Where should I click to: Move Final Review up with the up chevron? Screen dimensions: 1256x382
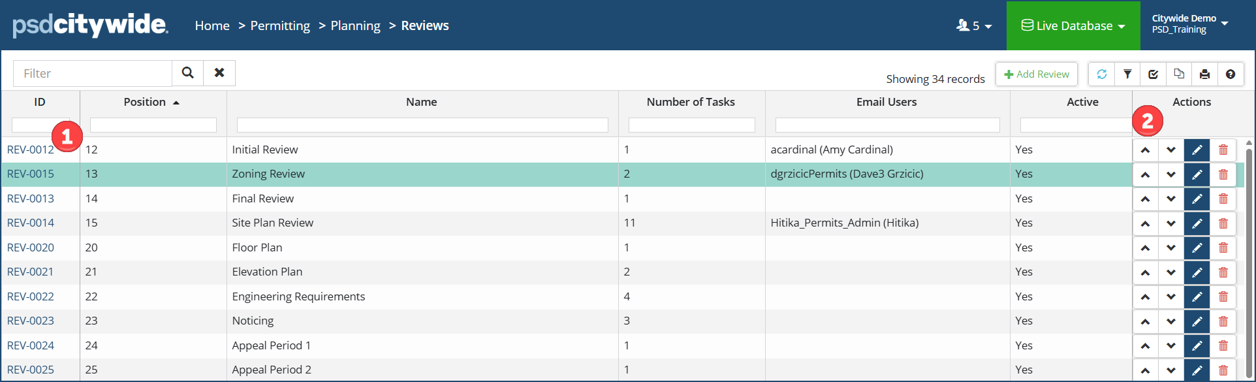[x=1145, y=199]
